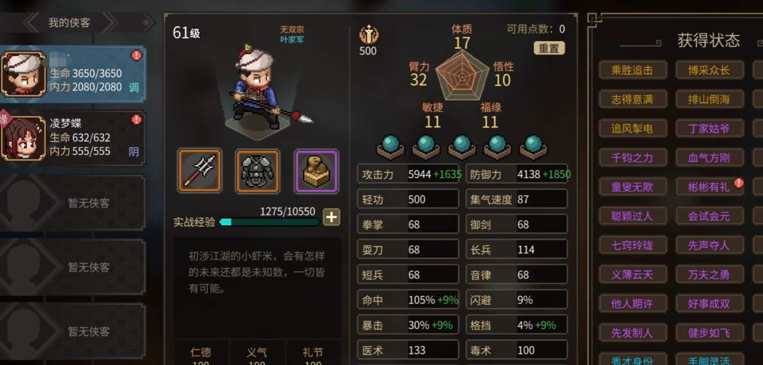The image size is (763, 365).
Task: Add combat experience with plus icon
Action: click(x=331, y=217)
